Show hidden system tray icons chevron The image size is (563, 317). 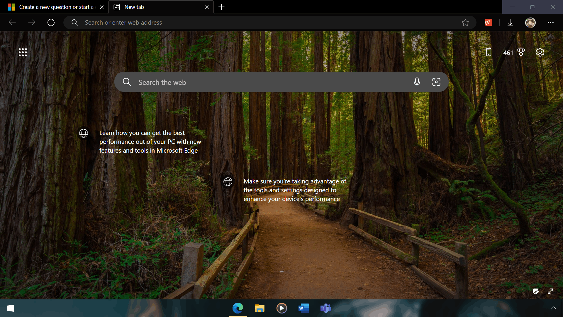553,308
